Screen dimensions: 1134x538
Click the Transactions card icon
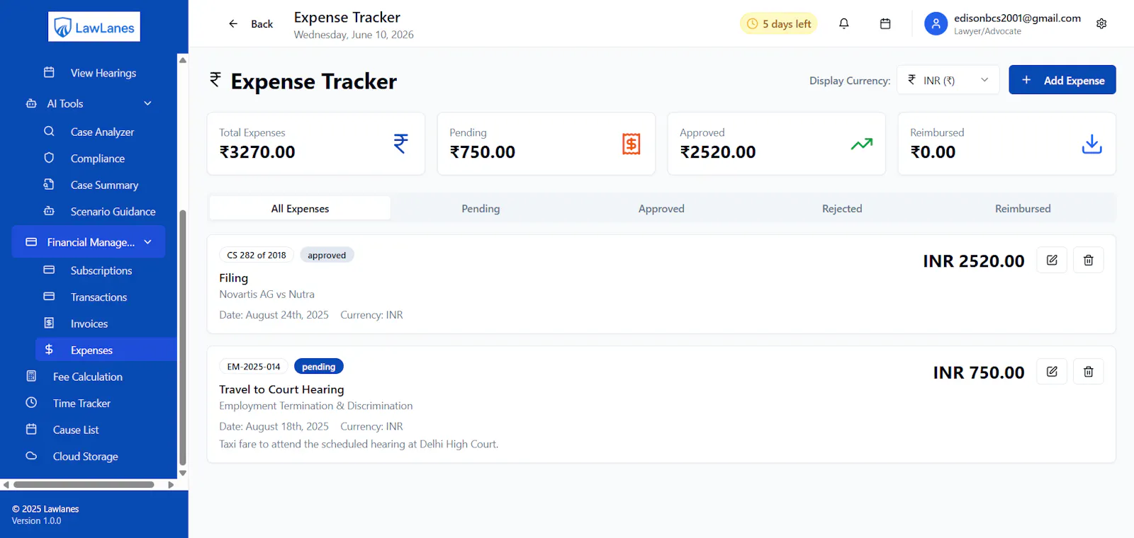[49, 297]
